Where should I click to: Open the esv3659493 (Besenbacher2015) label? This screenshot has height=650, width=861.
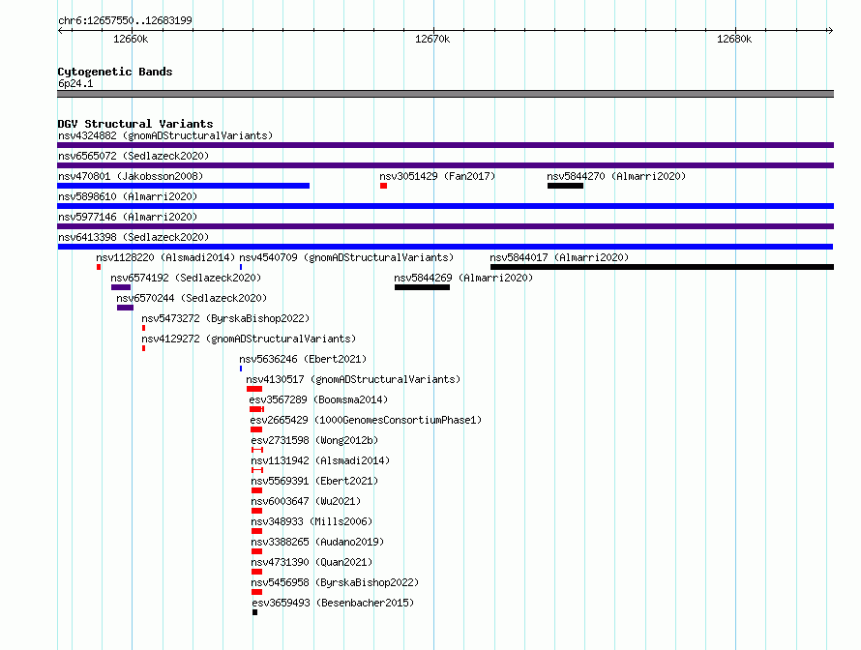(x=333, y=603)
